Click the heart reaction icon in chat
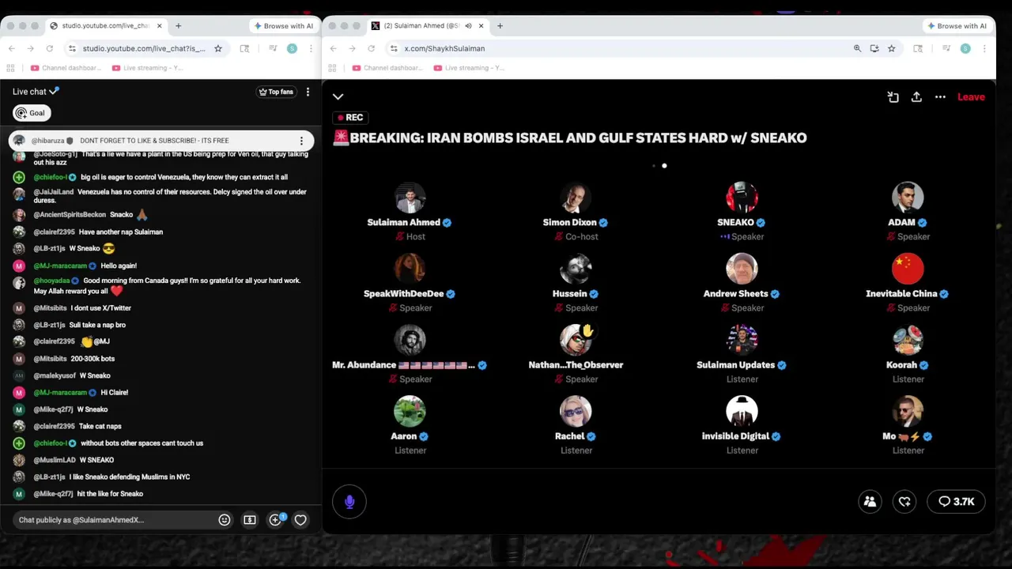Image resolution: width=1012 pixels, height=569 pixels. pos(300,520)
